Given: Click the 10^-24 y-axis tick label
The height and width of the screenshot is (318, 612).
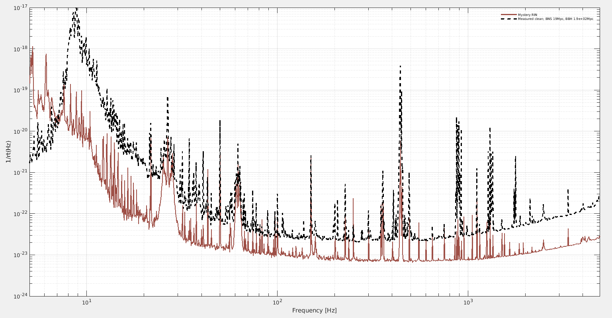Looking at the screenshot, I should click(x=20, y=296).
